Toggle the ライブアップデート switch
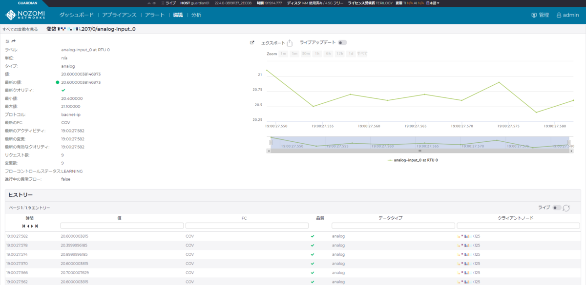Screen dimensions: 586x285 pyautogui.click(x=342, y=42)
